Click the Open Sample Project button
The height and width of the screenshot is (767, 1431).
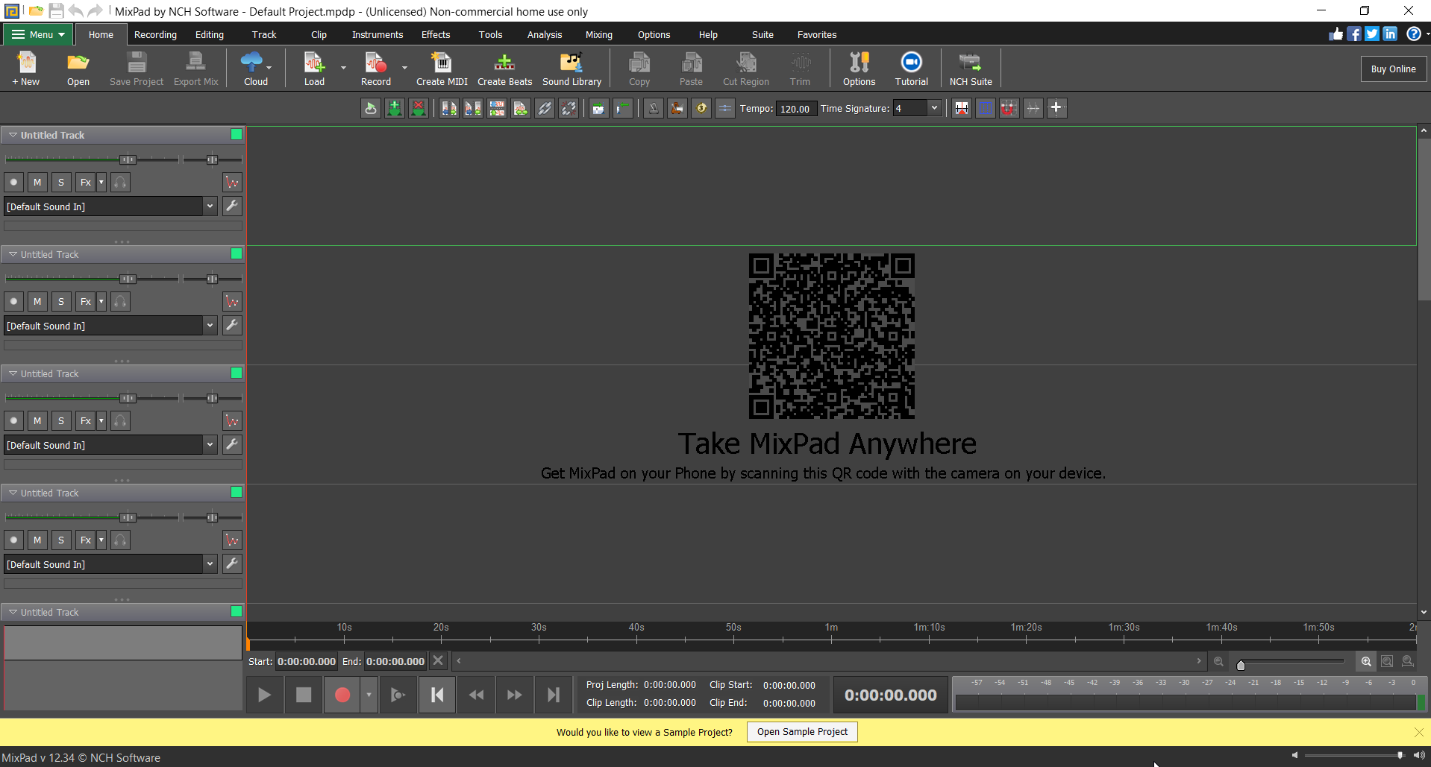[x=802, y=732]
